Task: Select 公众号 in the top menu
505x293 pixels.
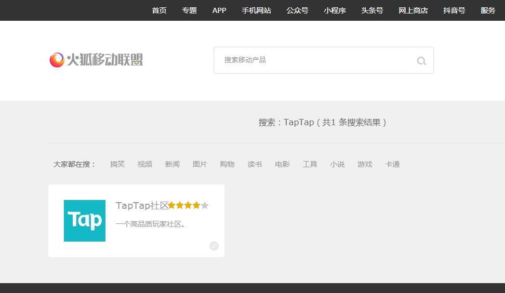Action: pos(297,10)
